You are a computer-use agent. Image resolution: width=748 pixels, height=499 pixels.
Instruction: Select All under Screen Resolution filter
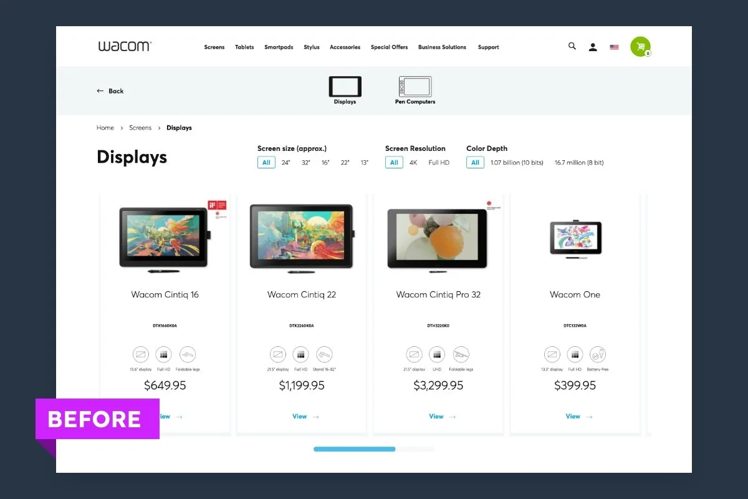pos(394,162)
